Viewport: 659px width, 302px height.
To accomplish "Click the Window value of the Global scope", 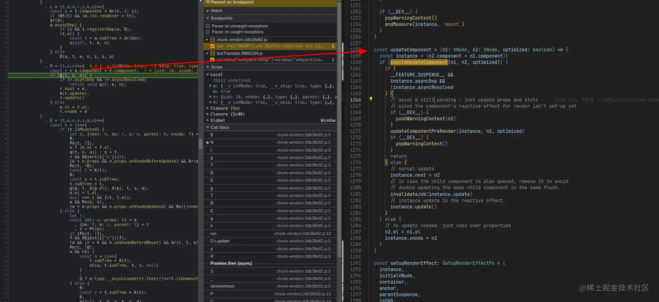I will tap(328, 120).
